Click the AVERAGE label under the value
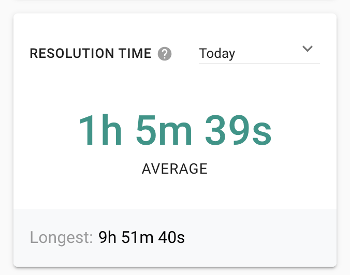 175,169
